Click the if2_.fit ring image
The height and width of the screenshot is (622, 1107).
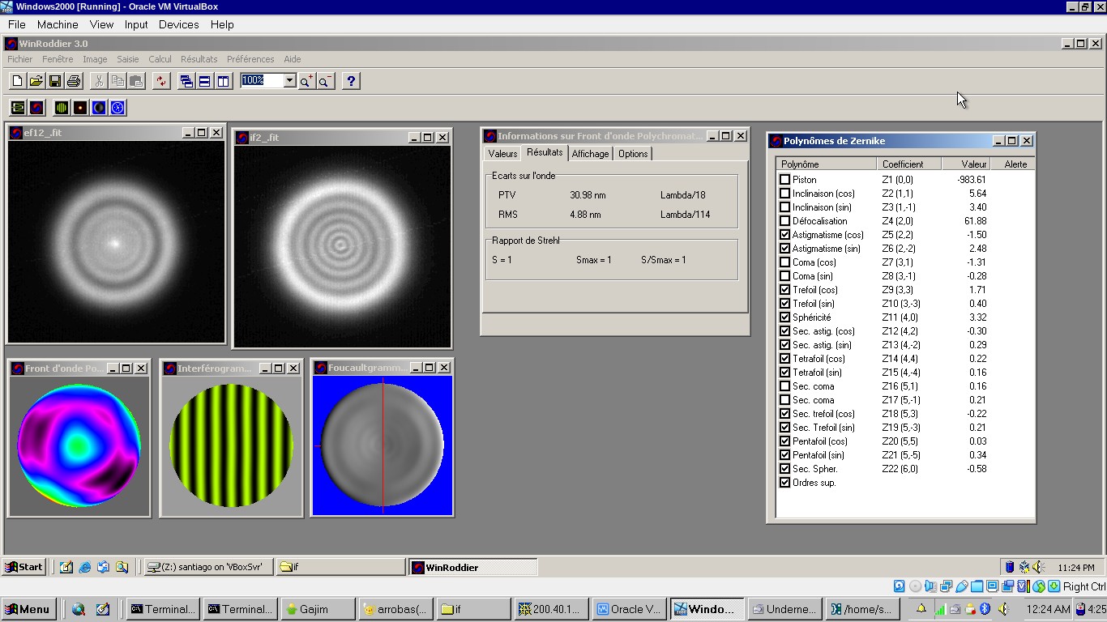(x=341, y=246)
